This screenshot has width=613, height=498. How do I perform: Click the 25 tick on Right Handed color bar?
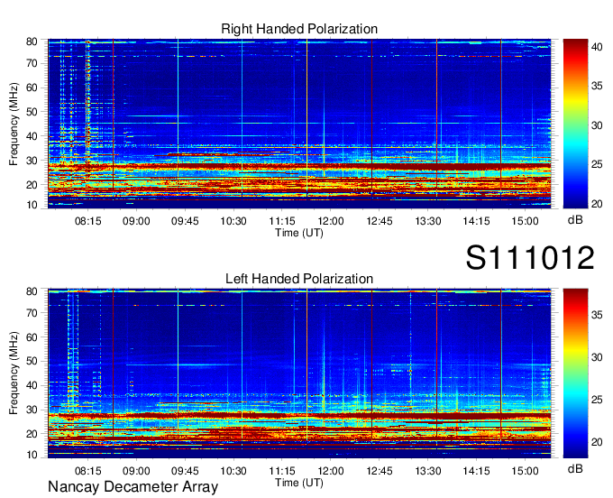(x=597, y=164)
